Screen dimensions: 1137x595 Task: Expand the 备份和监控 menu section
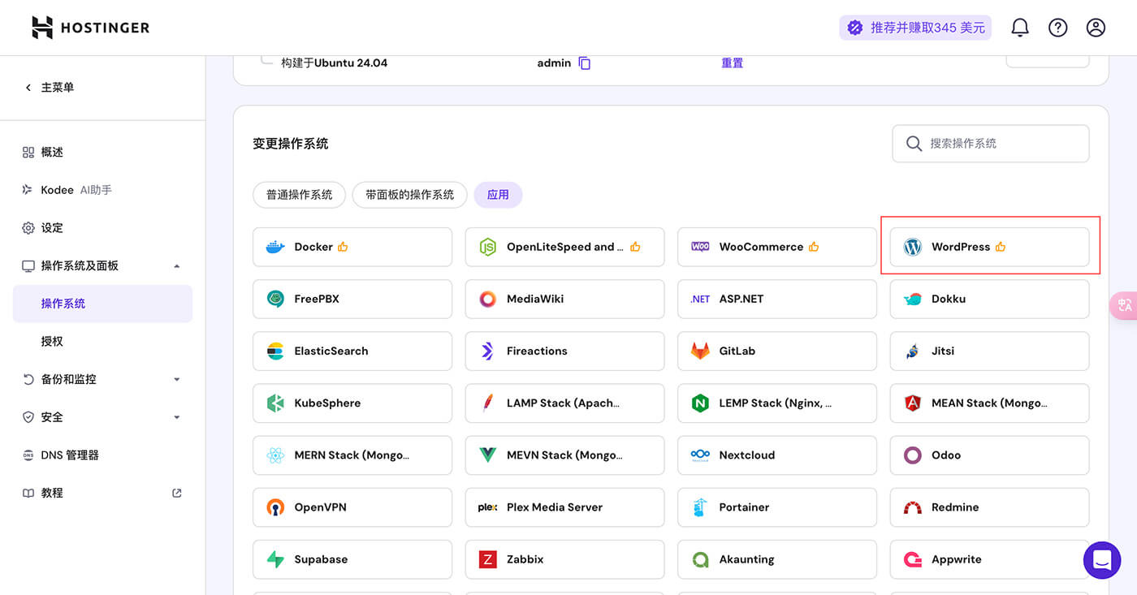[176, 379]
